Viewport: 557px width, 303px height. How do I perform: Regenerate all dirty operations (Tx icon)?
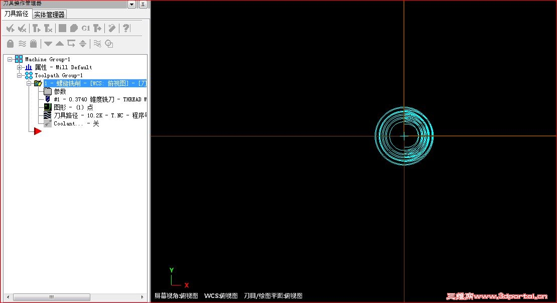(48, 28)
